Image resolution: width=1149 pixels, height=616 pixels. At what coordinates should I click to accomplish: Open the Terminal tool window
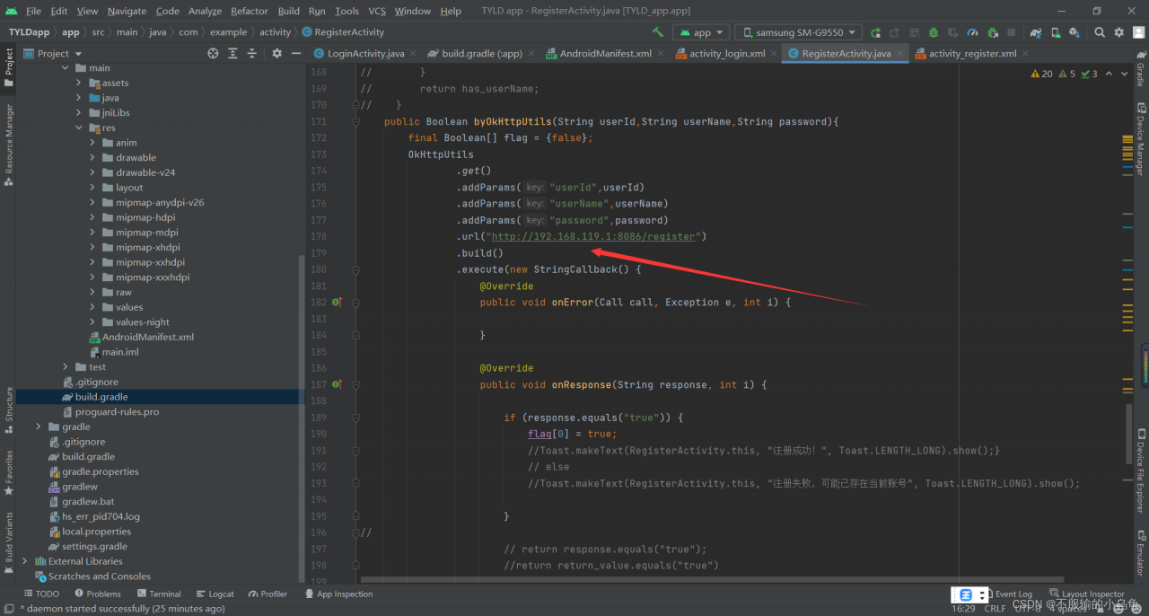point(159,594)
